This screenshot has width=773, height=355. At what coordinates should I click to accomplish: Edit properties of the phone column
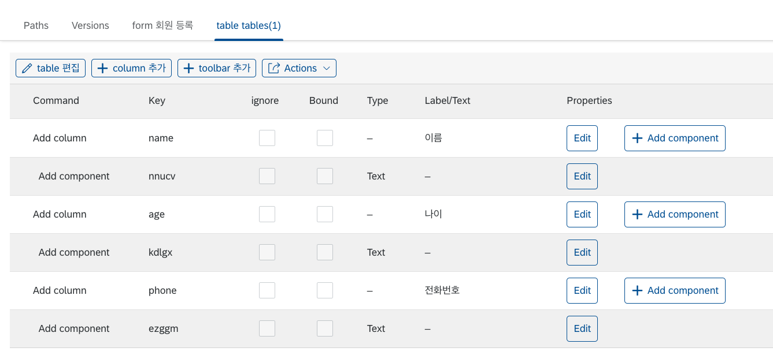582,290
